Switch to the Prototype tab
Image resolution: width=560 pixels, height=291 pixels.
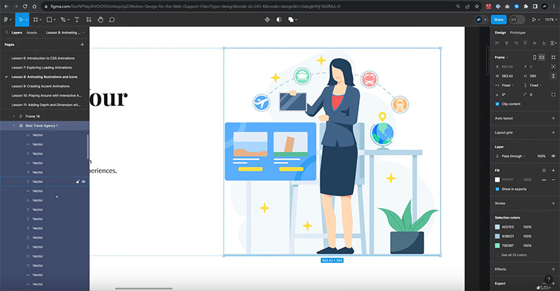[x=517, y=32]
